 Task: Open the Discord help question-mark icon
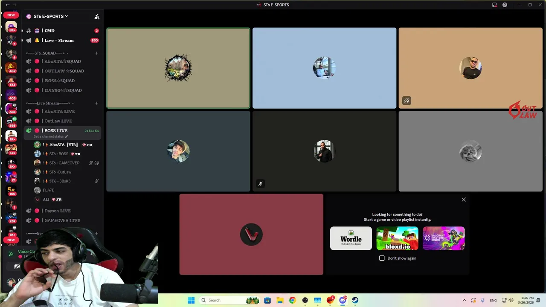(505, 5)
